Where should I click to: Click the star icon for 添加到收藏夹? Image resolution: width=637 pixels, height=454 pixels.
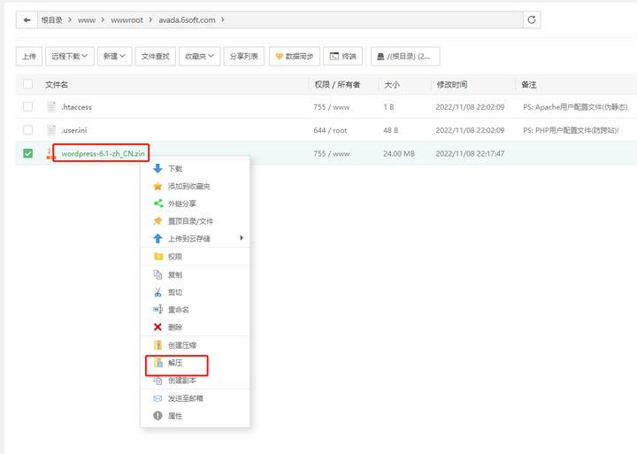click(x=157, y=186)
